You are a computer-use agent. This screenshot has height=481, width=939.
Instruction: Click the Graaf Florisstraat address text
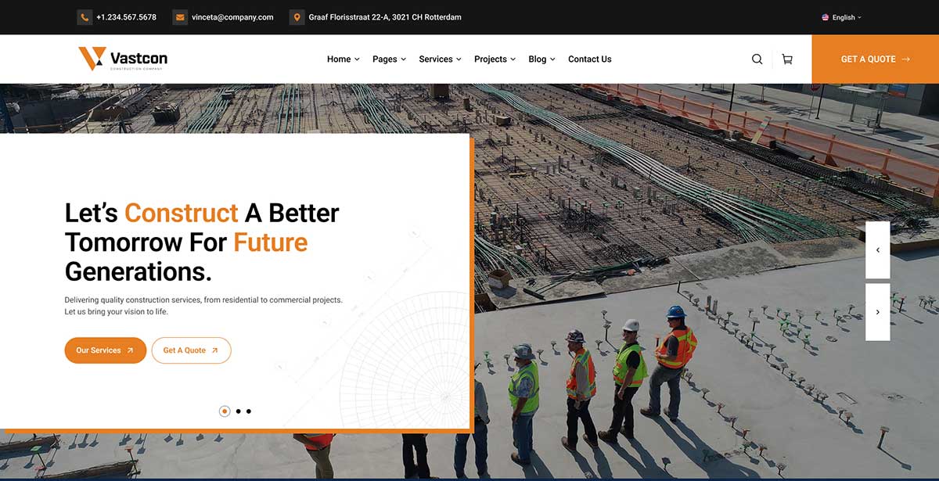click(385, 17)
